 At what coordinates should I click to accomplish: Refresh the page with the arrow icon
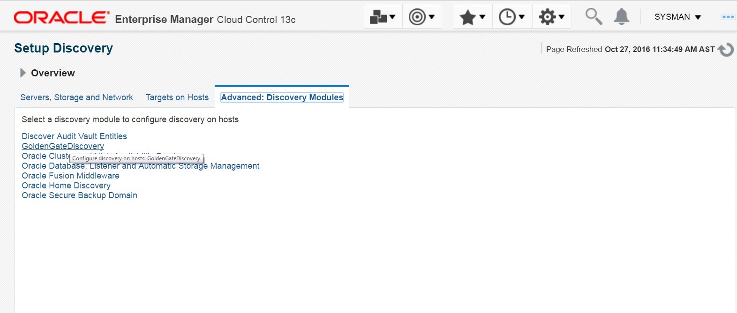pos(726,49)
